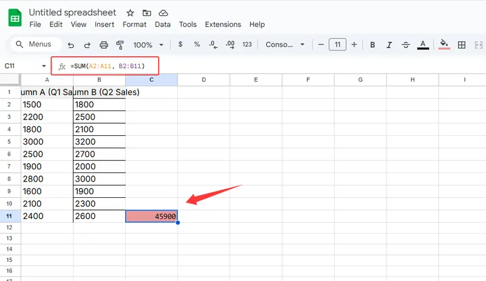Screen dimensions: 486x281
Task: Click the undo arrow icon
Action: tap(71, 45)
